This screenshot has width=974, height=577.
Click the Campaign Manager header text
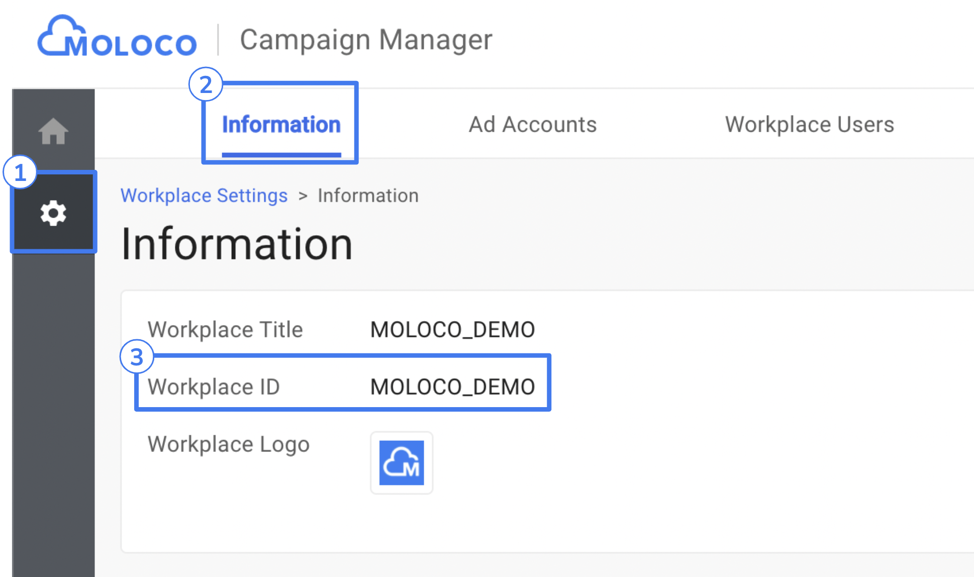[x=366, y=39]
